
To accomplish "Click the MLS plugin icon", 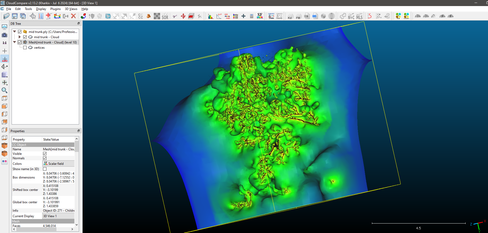I will [x=360, y=16].
